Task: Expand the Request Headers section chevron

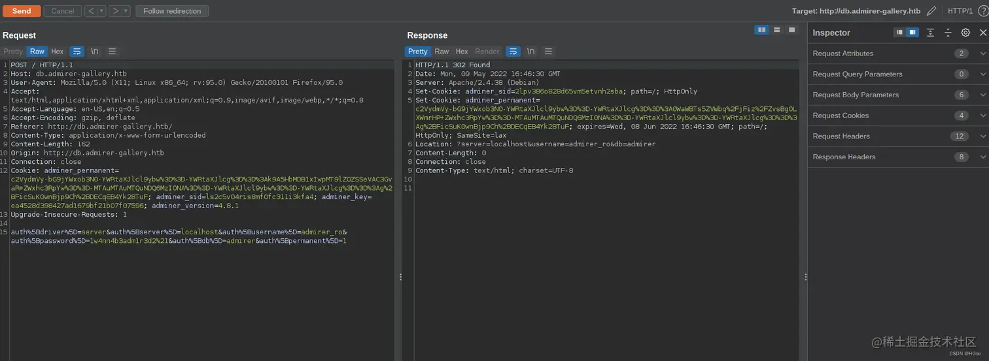Action: (982, 136)
